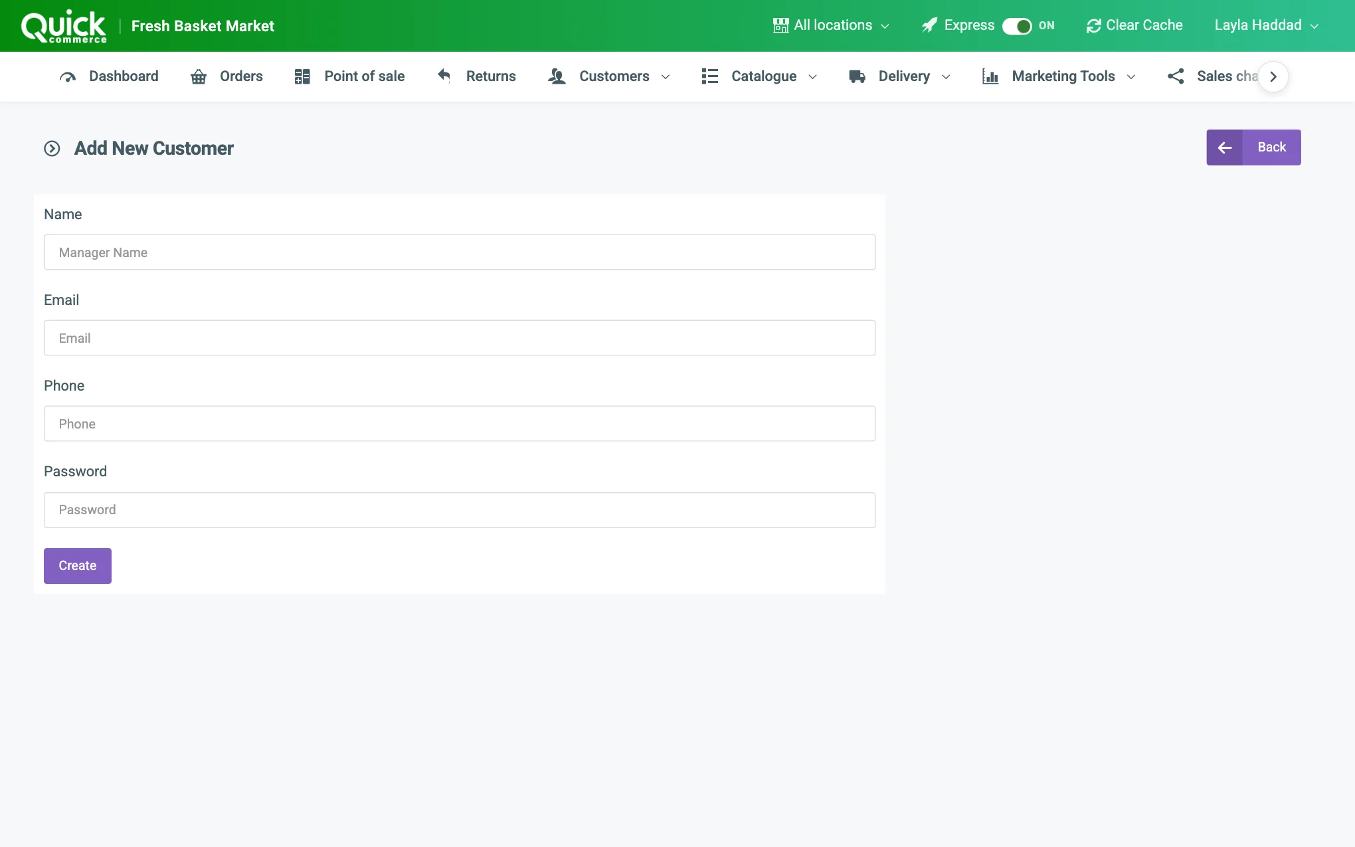Click the Returns arrow icon
Screen dimensions: 1355x847
coord(444,76)
